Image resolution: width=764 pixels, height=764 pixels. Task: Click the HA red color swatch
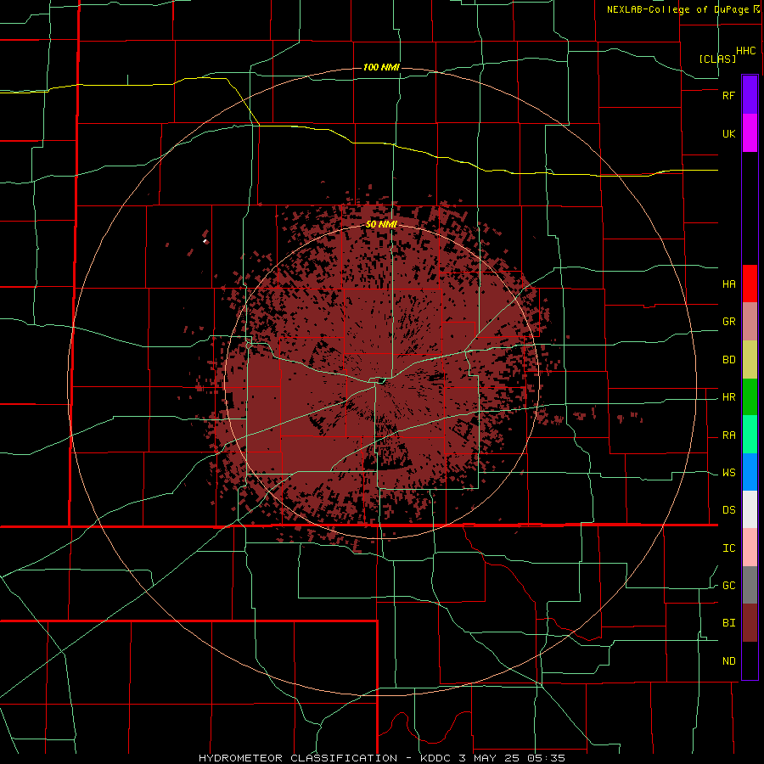750,284
